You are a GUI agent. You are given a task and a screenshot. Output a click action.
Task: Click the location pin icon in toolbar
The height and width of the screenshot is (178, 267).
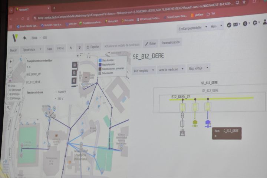click(x=79, y=47)
